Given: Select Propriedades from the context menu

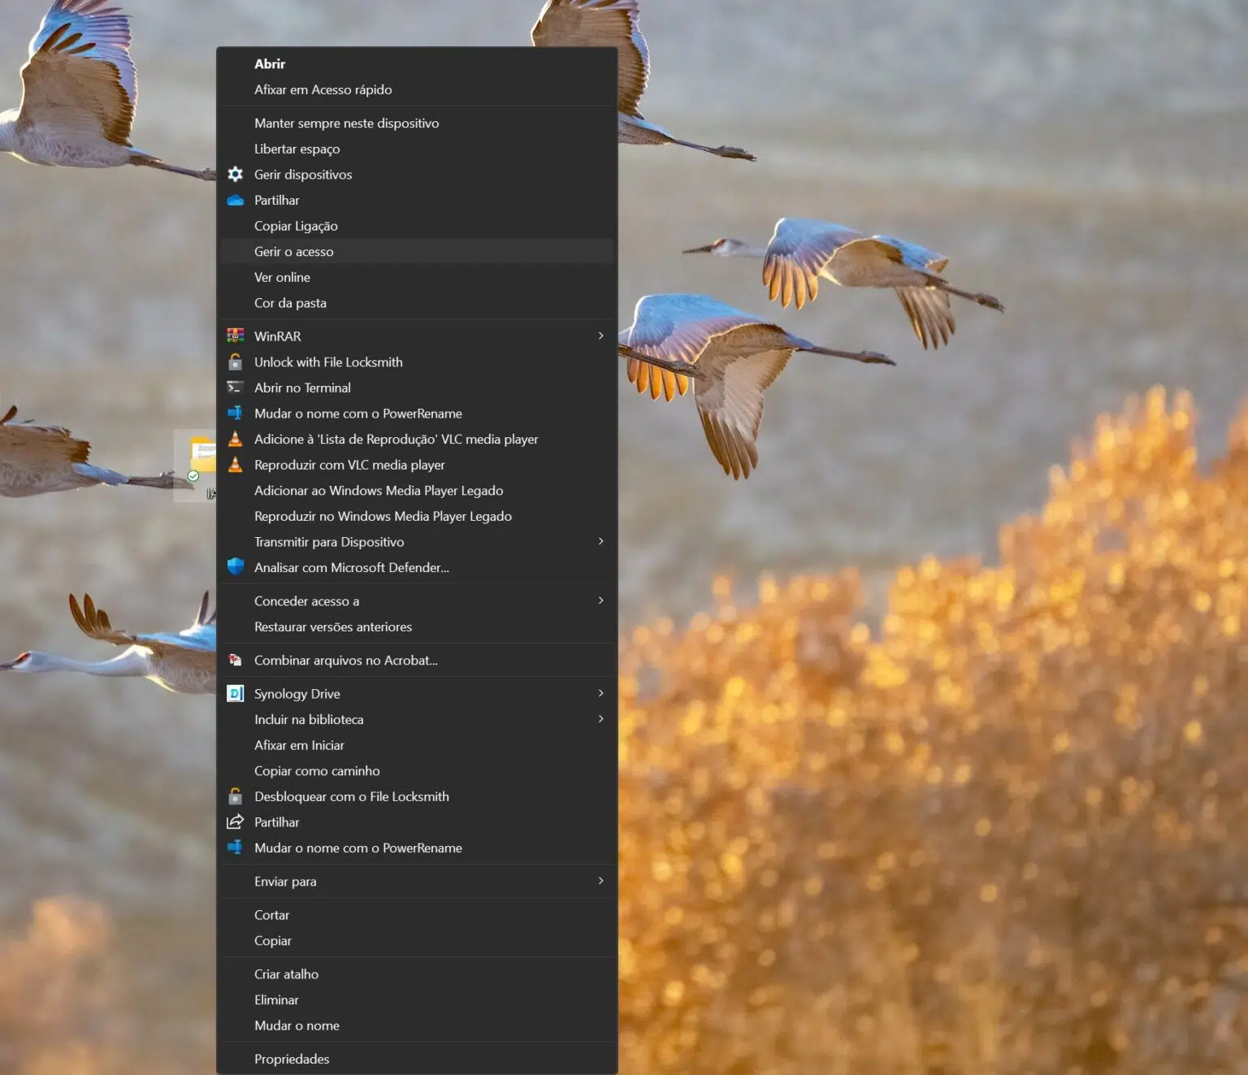Looking at the screenshot, I should coord(292,1059).
